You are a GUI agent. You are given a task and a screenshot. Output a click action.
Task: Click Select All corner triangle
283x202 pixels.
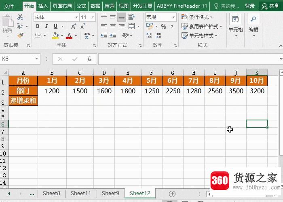5,72
